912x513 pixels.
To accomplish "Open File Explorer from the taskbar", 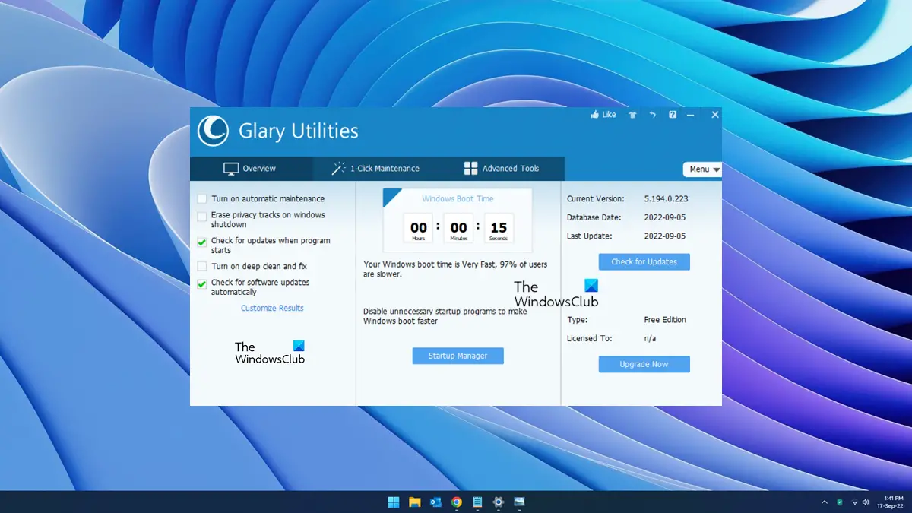I will [415, 502].
